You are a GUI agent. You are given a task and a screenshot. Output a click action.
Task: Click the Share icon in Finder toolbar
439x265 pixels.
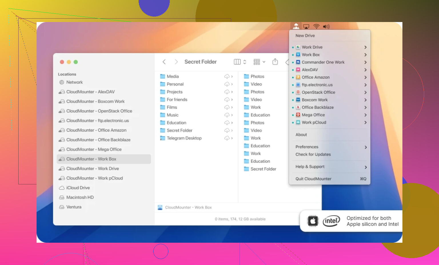tap(275, 61)
